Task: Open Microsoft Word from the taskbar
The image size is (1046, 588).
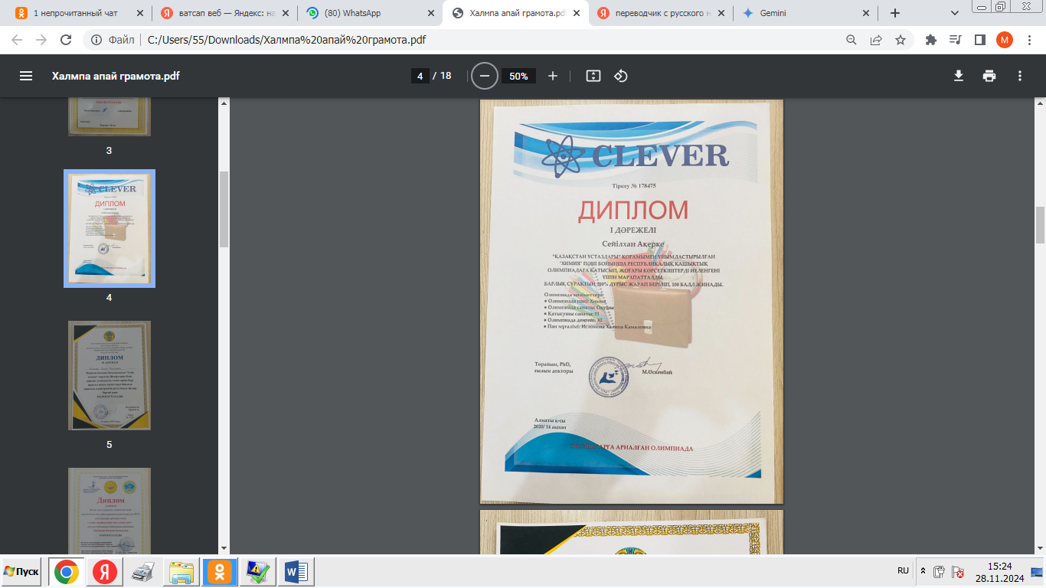Action: click(296, 572)
